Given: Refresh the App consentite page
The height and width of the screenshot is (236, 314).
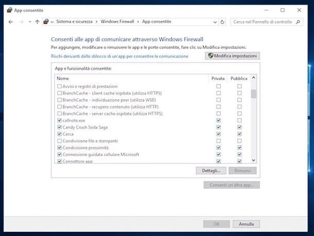Looking at the screenshot, I should (222, 22).
